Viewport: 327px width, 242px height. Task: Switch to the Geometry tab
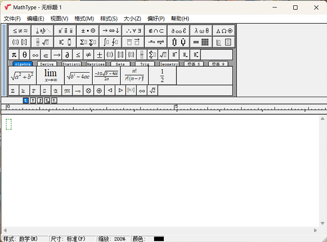169,64
